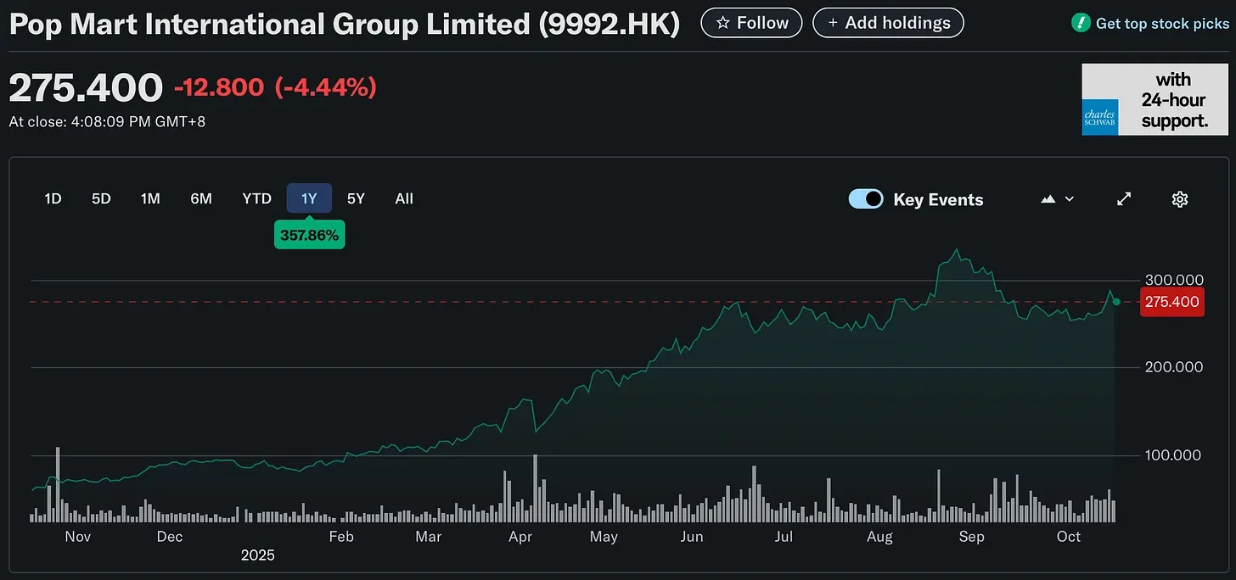Select the 1D time range
The width and height of the screenshot is (1236, 580).
(x=53, y=198)
